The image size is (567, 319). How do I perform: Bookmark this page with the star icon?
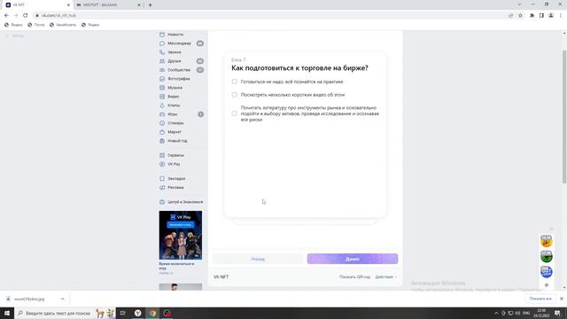pyautogui.click(x=520, y=16)
